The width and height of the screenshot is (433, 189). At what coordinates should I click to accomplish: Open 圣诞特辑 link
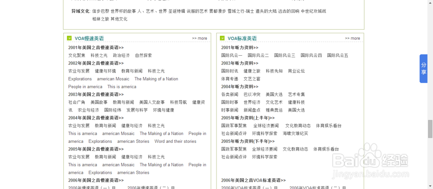point(177,11)
